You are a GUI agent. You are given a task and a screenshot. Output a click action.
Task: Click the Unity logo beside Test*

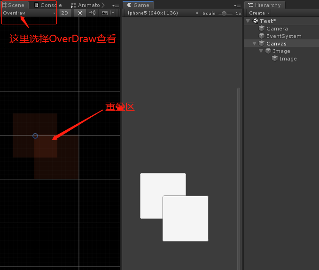pyautogui.click(x=255, y=21)
